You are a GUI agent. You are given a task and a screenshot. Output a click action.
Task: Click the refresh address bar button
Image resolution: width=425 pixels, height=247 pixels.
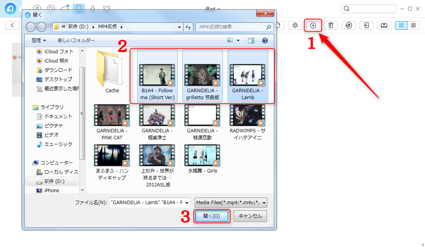pos(188,27)
